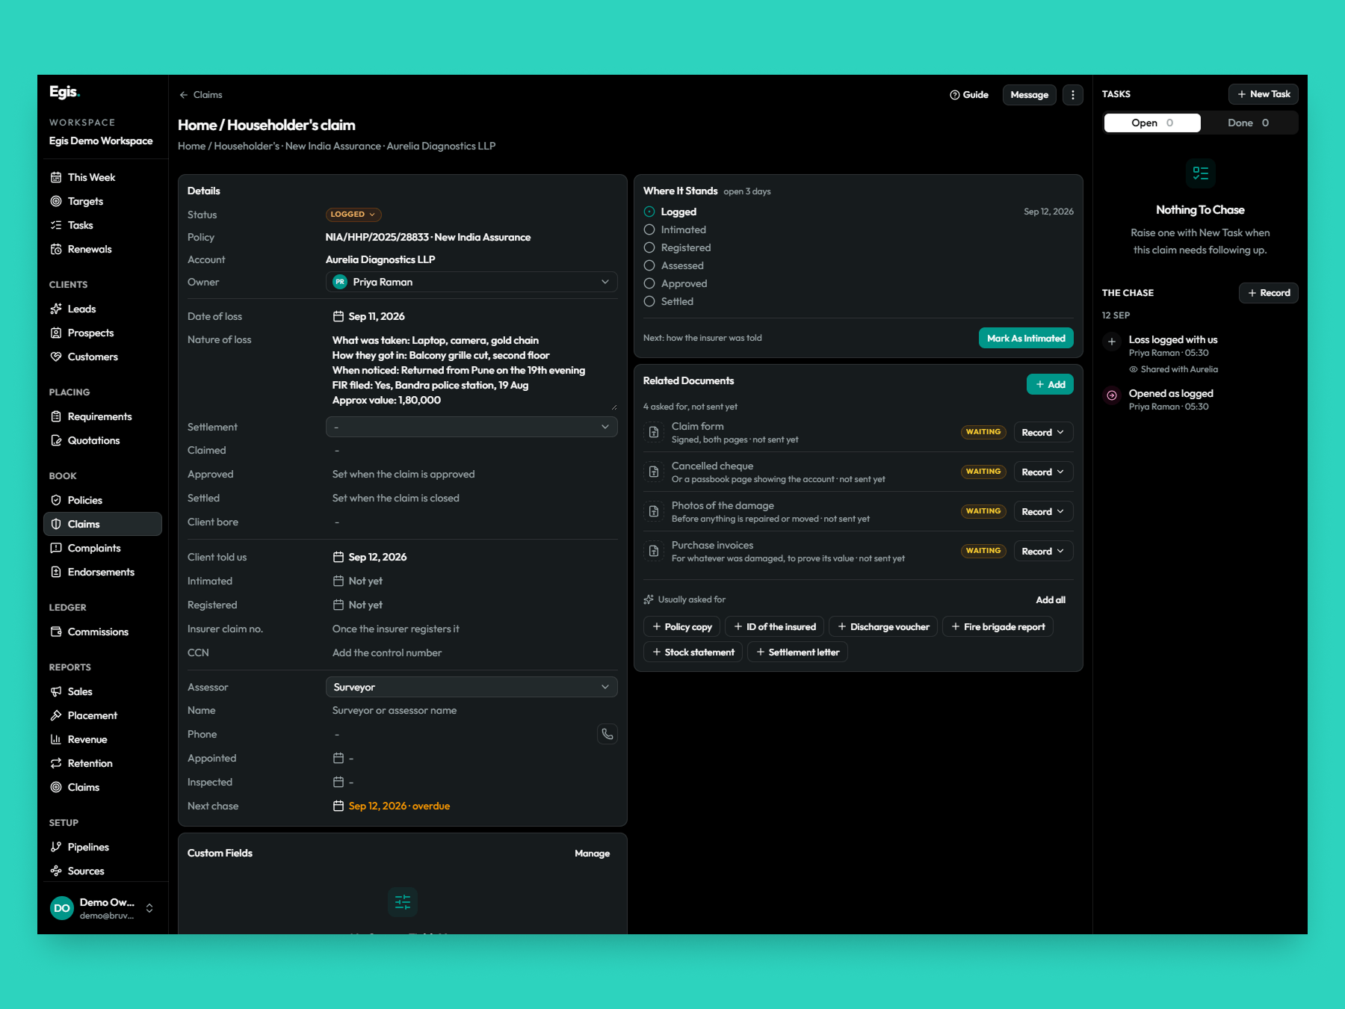The width and height of the screenshot is (1345, 1009).
Task: Open the Record dropdown for Claim form
Action: coord(1043,432)
